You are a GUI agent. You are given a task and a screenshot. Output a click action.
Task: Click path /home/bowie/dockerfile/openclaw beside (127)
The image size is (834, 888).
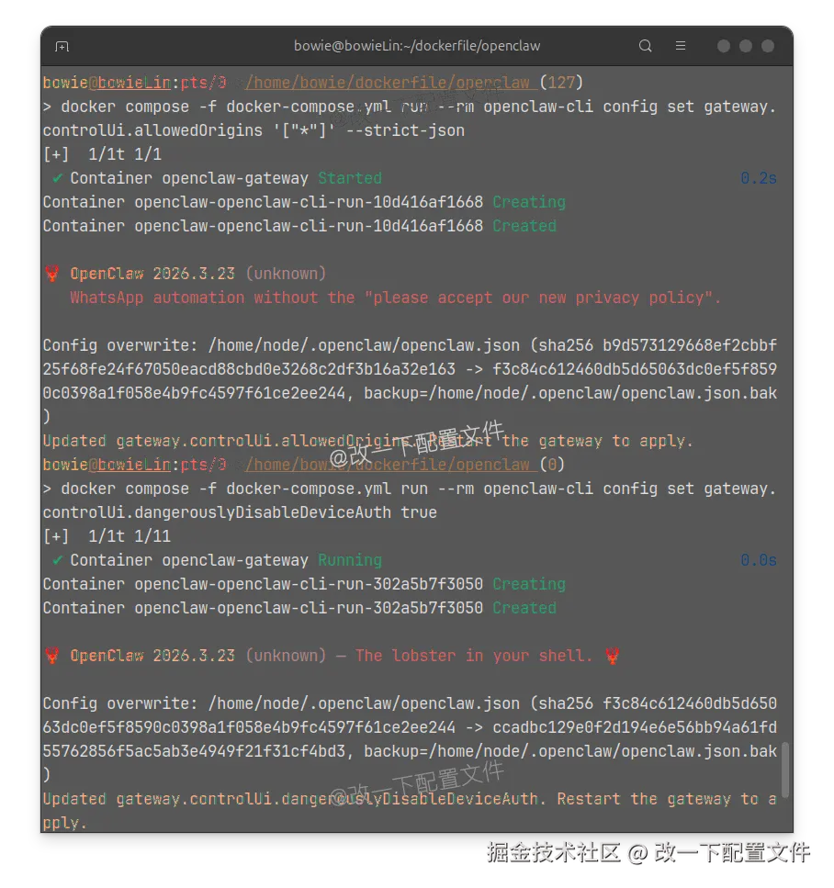coord(389,83)
